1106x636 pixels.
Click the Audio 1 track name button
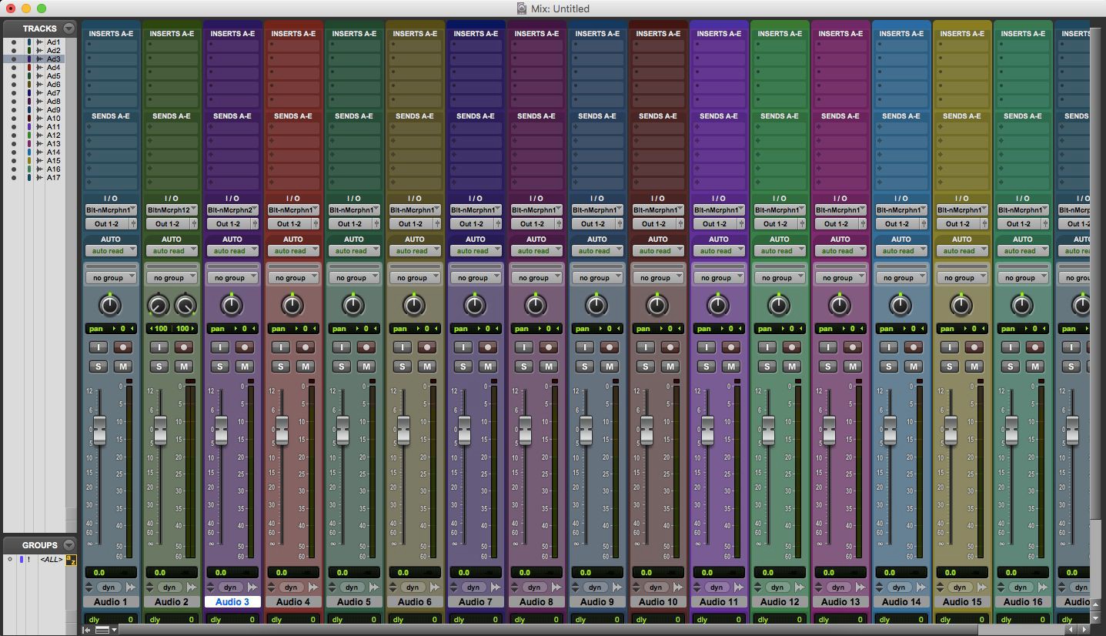click(x=111, y=602)
